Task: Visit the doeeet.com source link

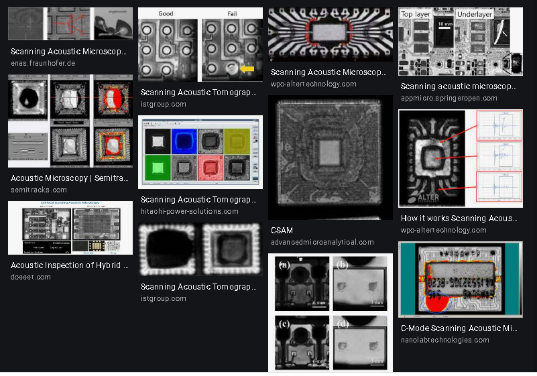Action: (x=30, y=277)
